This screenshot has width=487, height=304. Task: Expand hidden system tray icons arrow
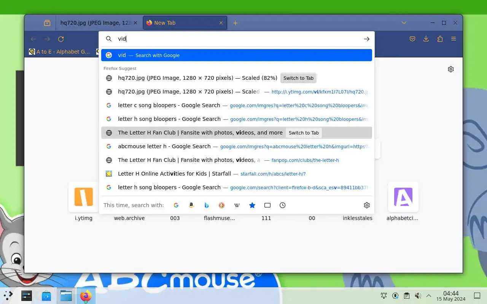[429, 296]
